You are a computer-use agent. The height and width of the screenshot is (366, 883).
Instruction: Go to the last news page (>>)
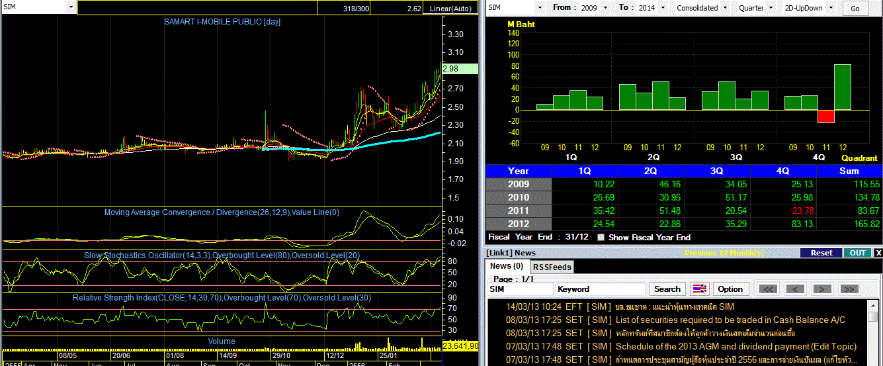[849, 289]
